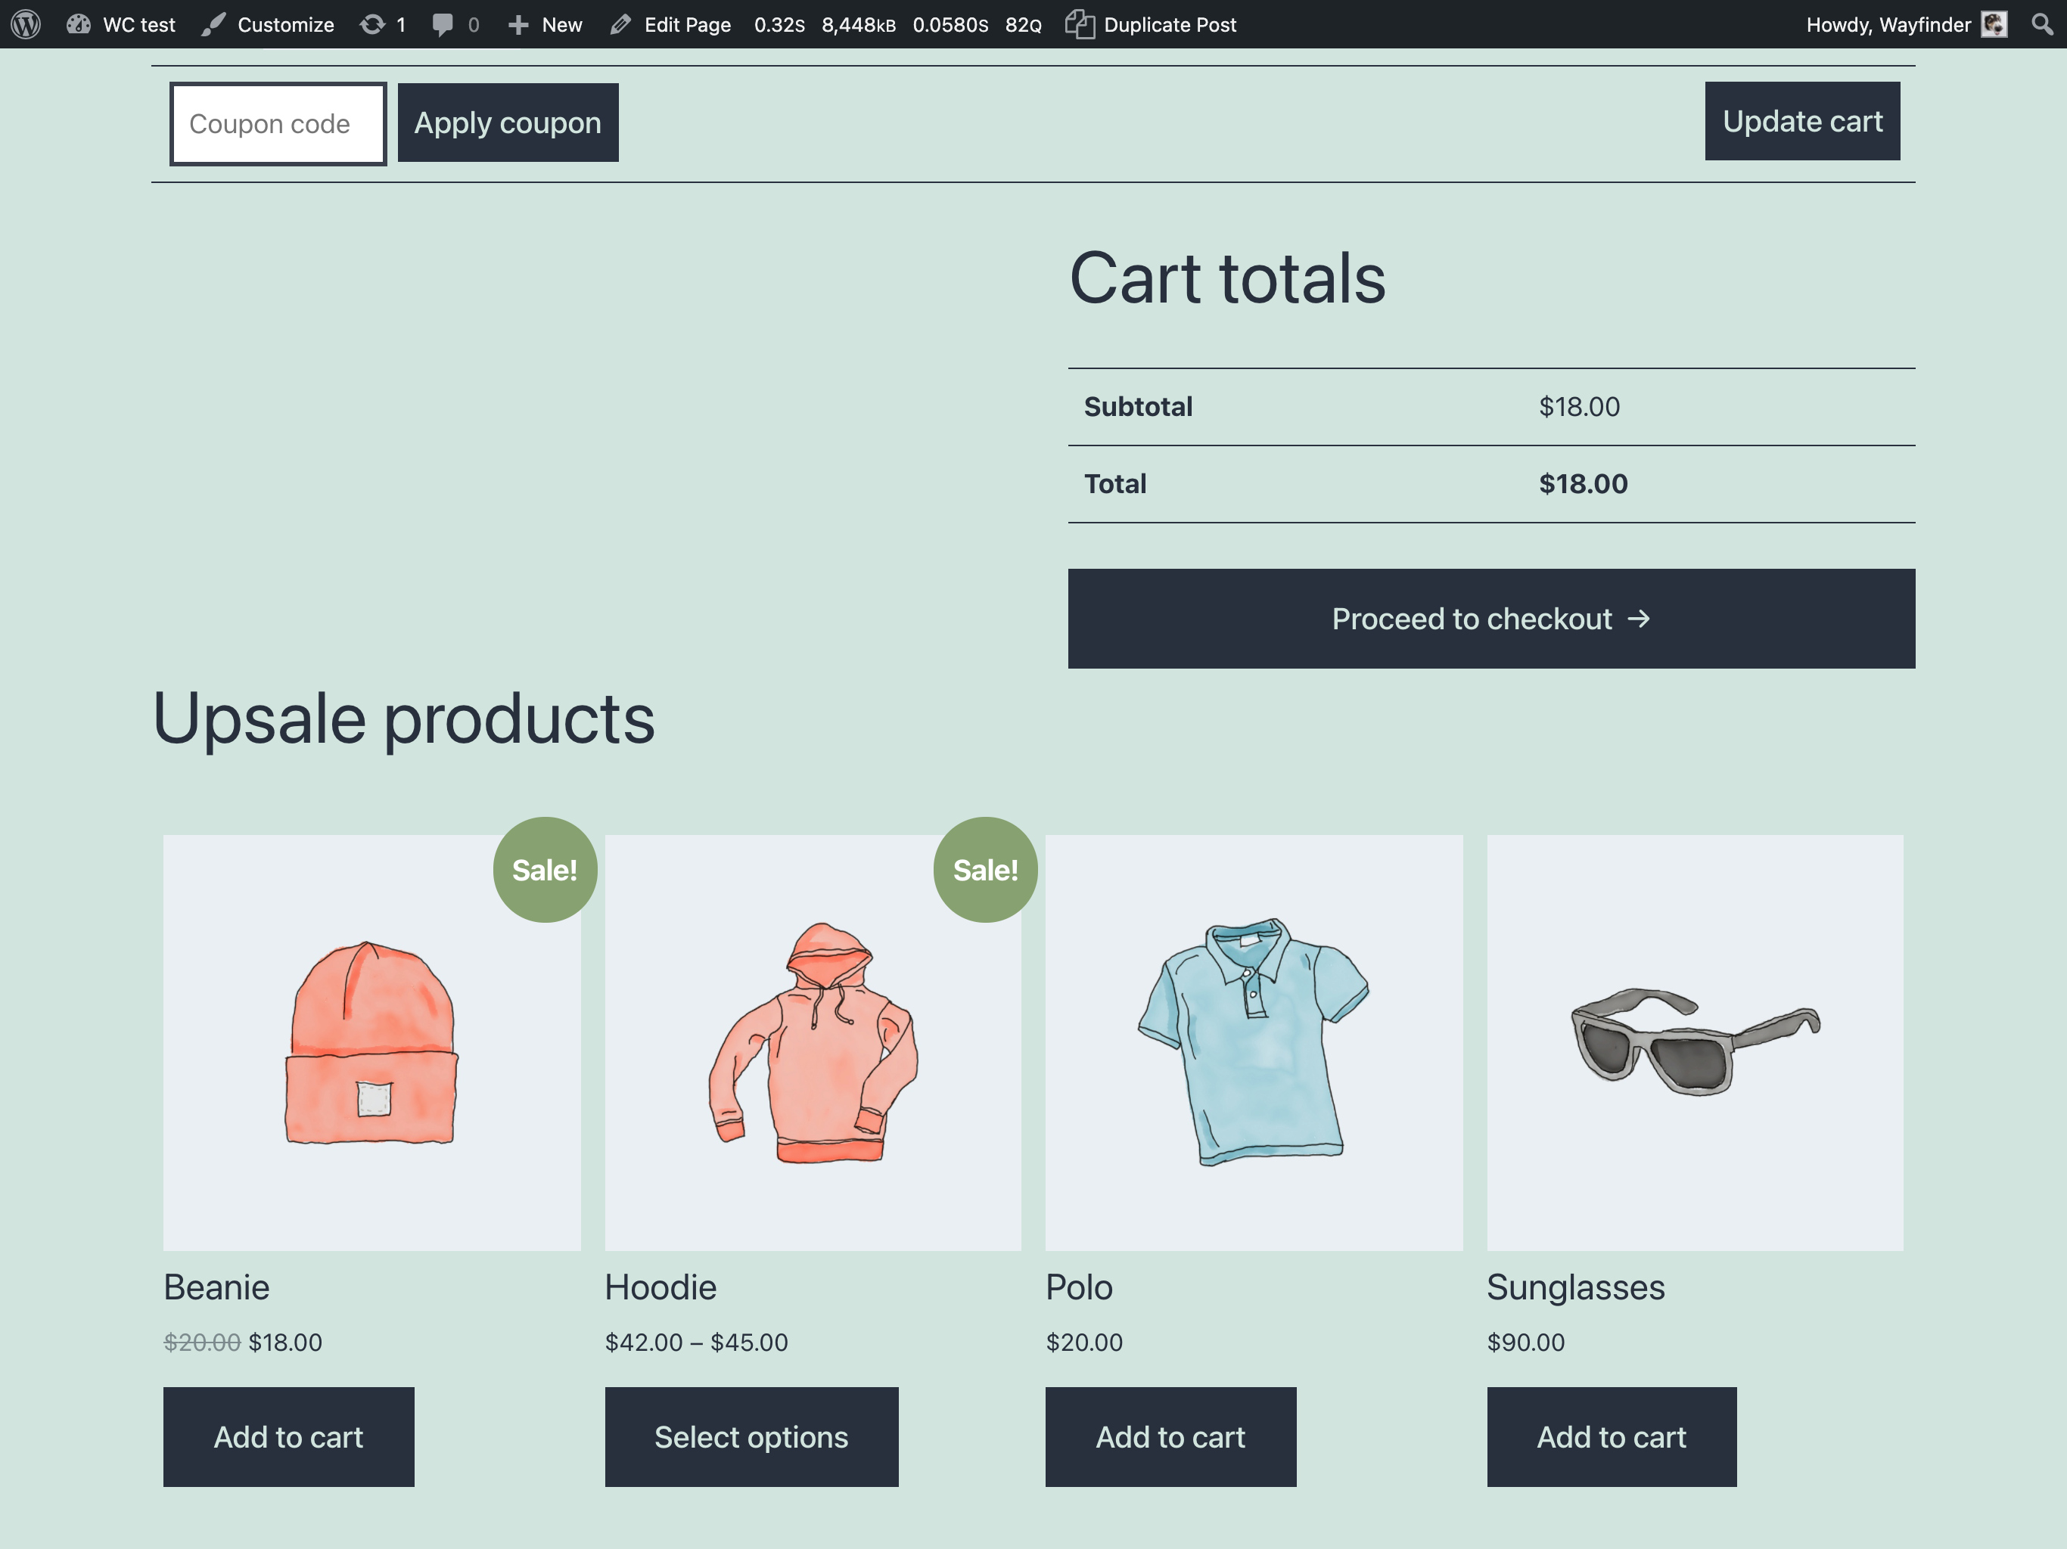2067x1549 pixels.
Task: Click the Polo price $20.00
Action: pyautogui.click(x=1084, y=1343)
